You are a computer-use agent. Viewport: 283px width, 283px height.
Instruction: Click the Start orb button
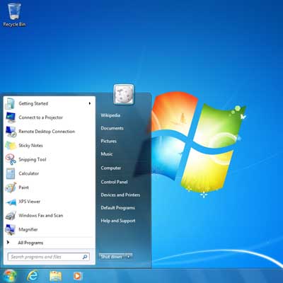coord(9,276)
